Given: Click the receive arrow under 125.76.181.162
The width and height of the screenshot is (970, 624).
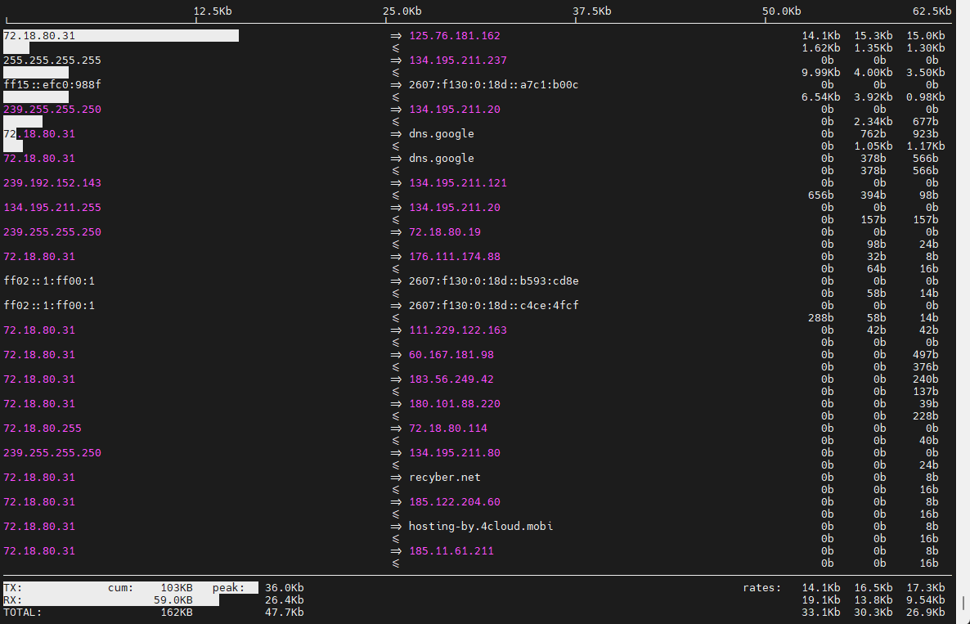Looking at the screenshot, I should (x=396, y=48).
